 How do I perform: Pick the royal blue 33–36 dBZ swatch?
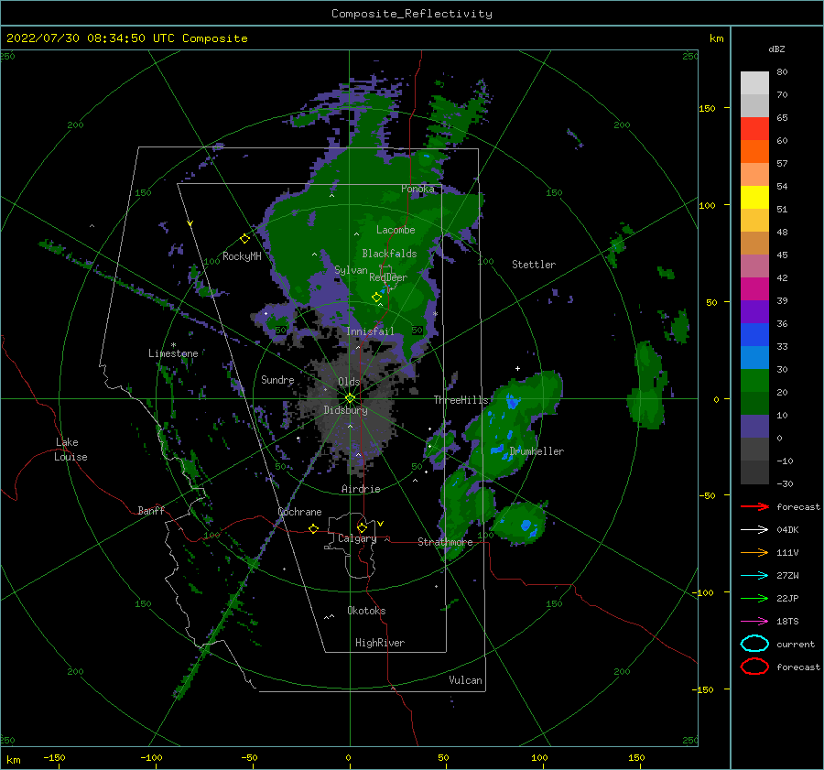click(754, 334)
